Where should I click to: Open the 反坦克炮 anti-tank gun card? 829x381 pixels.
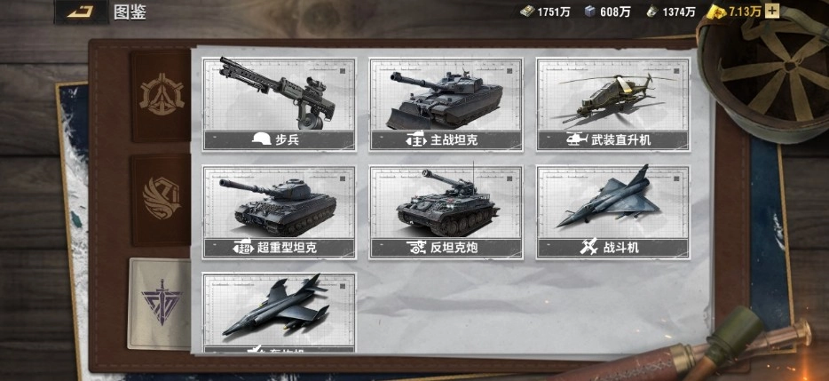pyautogui.click(x=446, y=212)
